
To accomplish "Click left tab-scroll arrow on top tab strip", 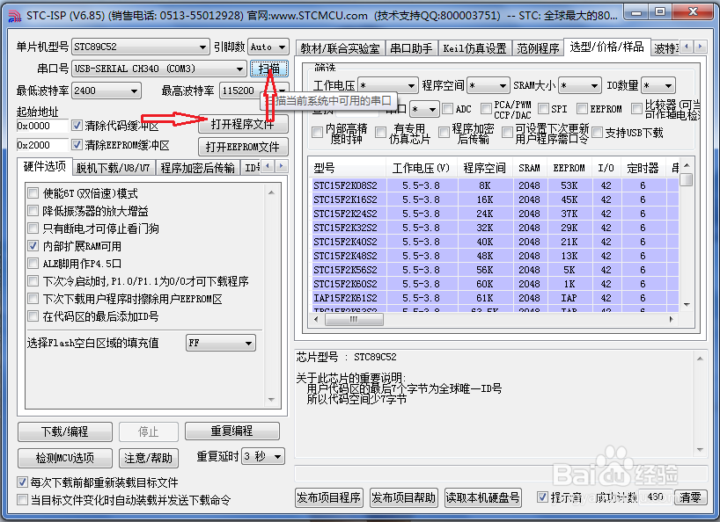I will click(687, 47).
